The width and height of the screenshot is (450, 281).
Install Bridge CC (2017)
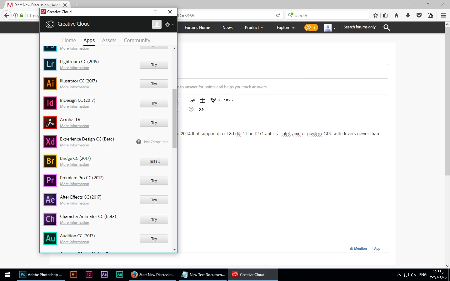[154, 161]
